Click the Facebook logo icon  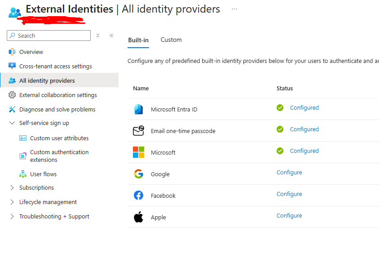pos(138,196)
